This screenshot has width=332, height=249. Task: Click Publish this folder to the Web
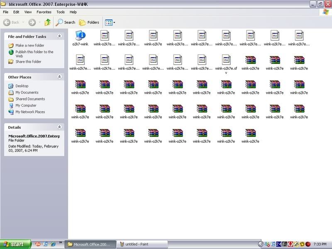pos(31,54)
